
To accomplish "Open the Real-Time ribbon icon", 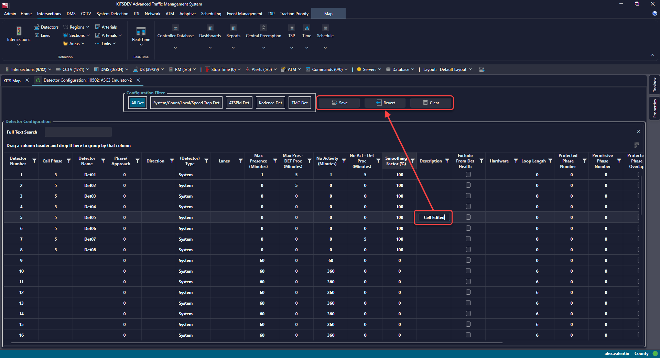I will pos(141,32).
